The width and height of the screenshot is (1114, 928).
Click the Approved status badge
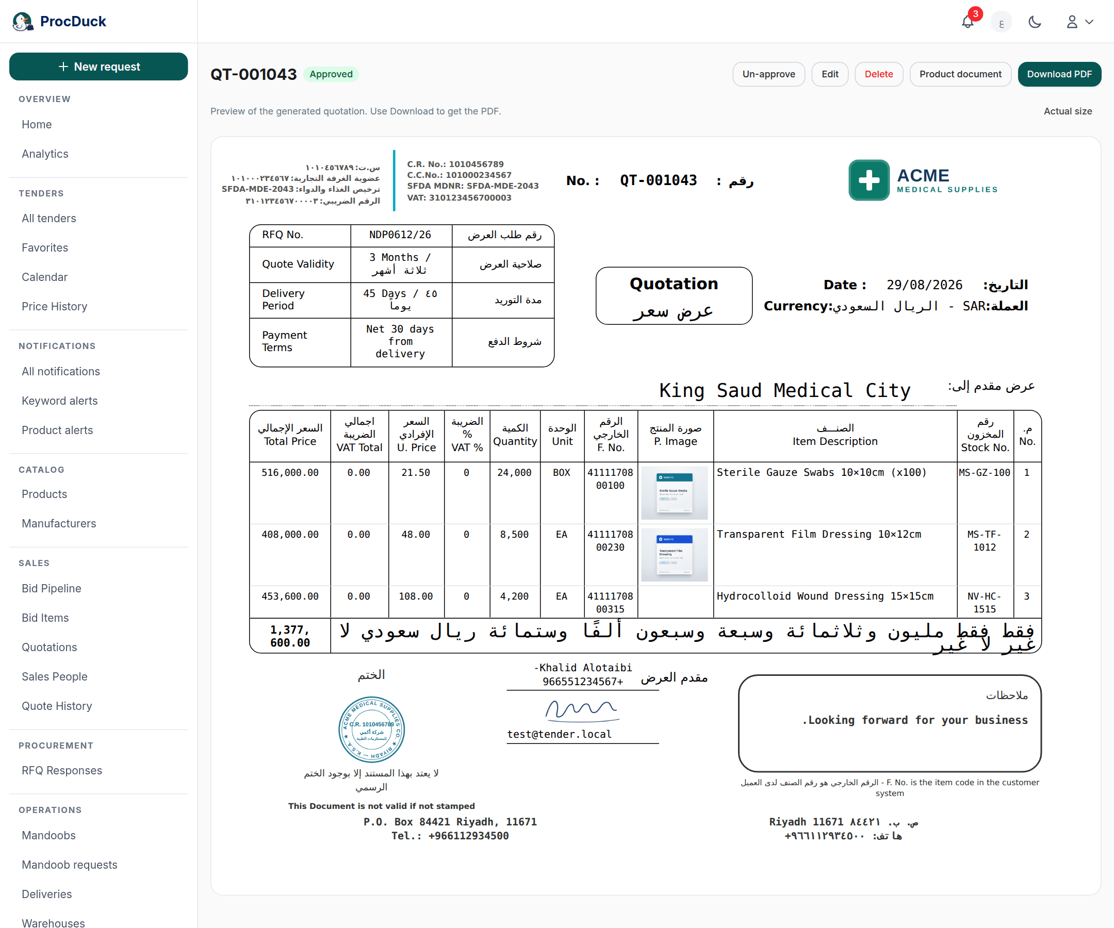(x=331, y=74)
